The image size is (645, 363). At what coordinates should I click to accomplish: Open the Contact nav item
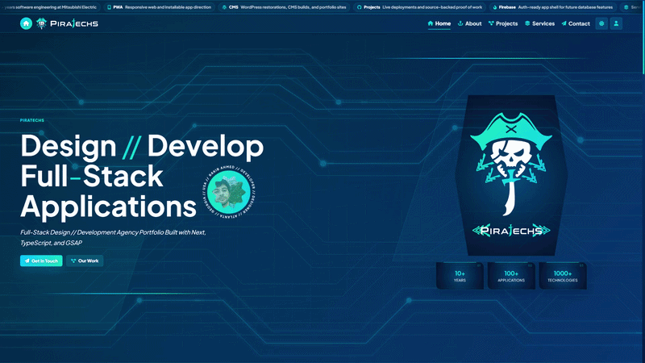(x=576, y=23)
